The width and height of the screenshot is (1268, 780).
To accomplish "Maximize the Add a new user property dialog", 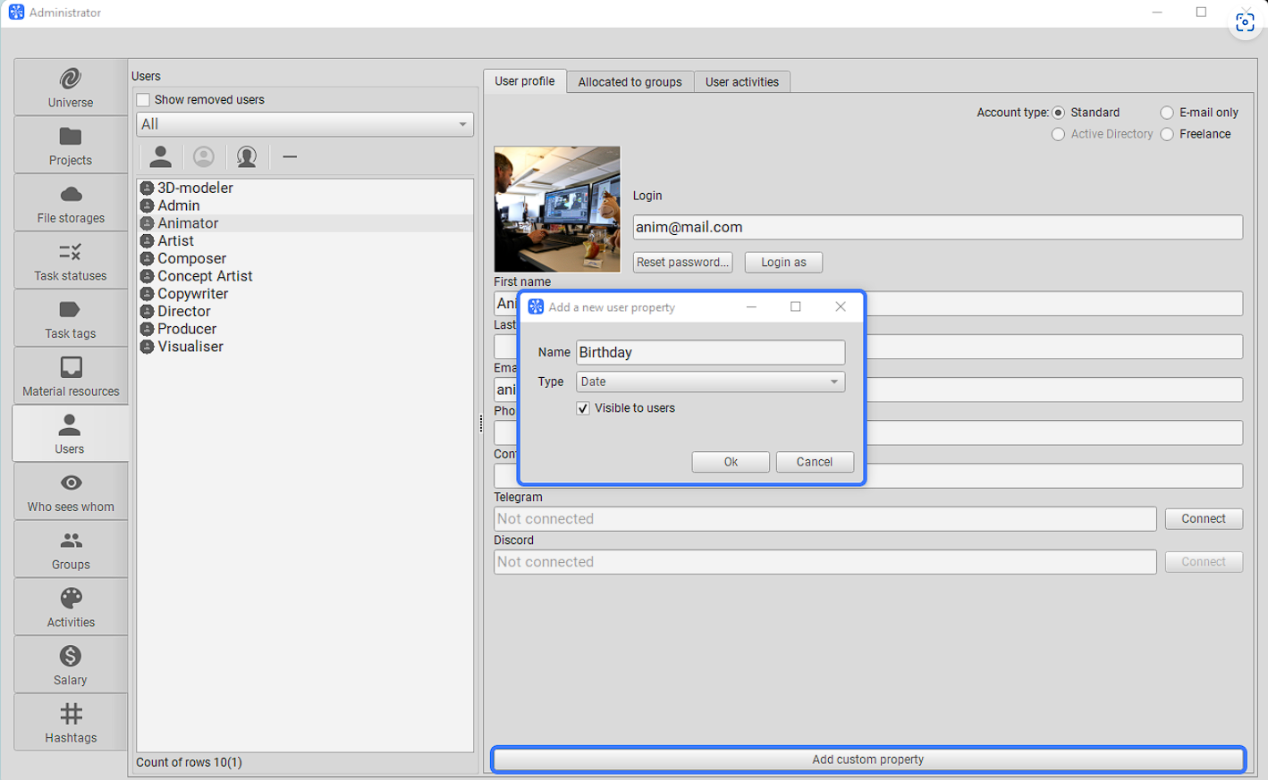I will 796,306.
